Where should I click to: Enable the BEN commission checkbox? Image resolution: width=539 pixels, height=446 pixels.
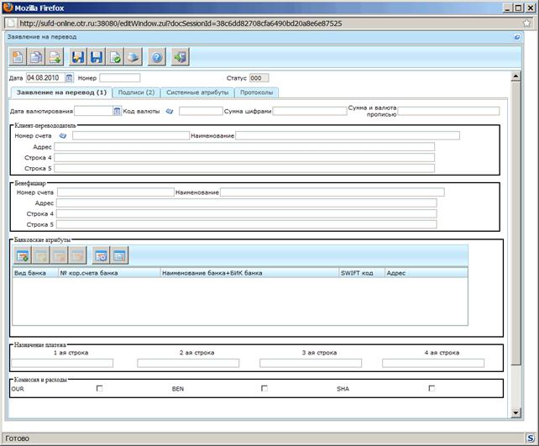pos(264,388)
